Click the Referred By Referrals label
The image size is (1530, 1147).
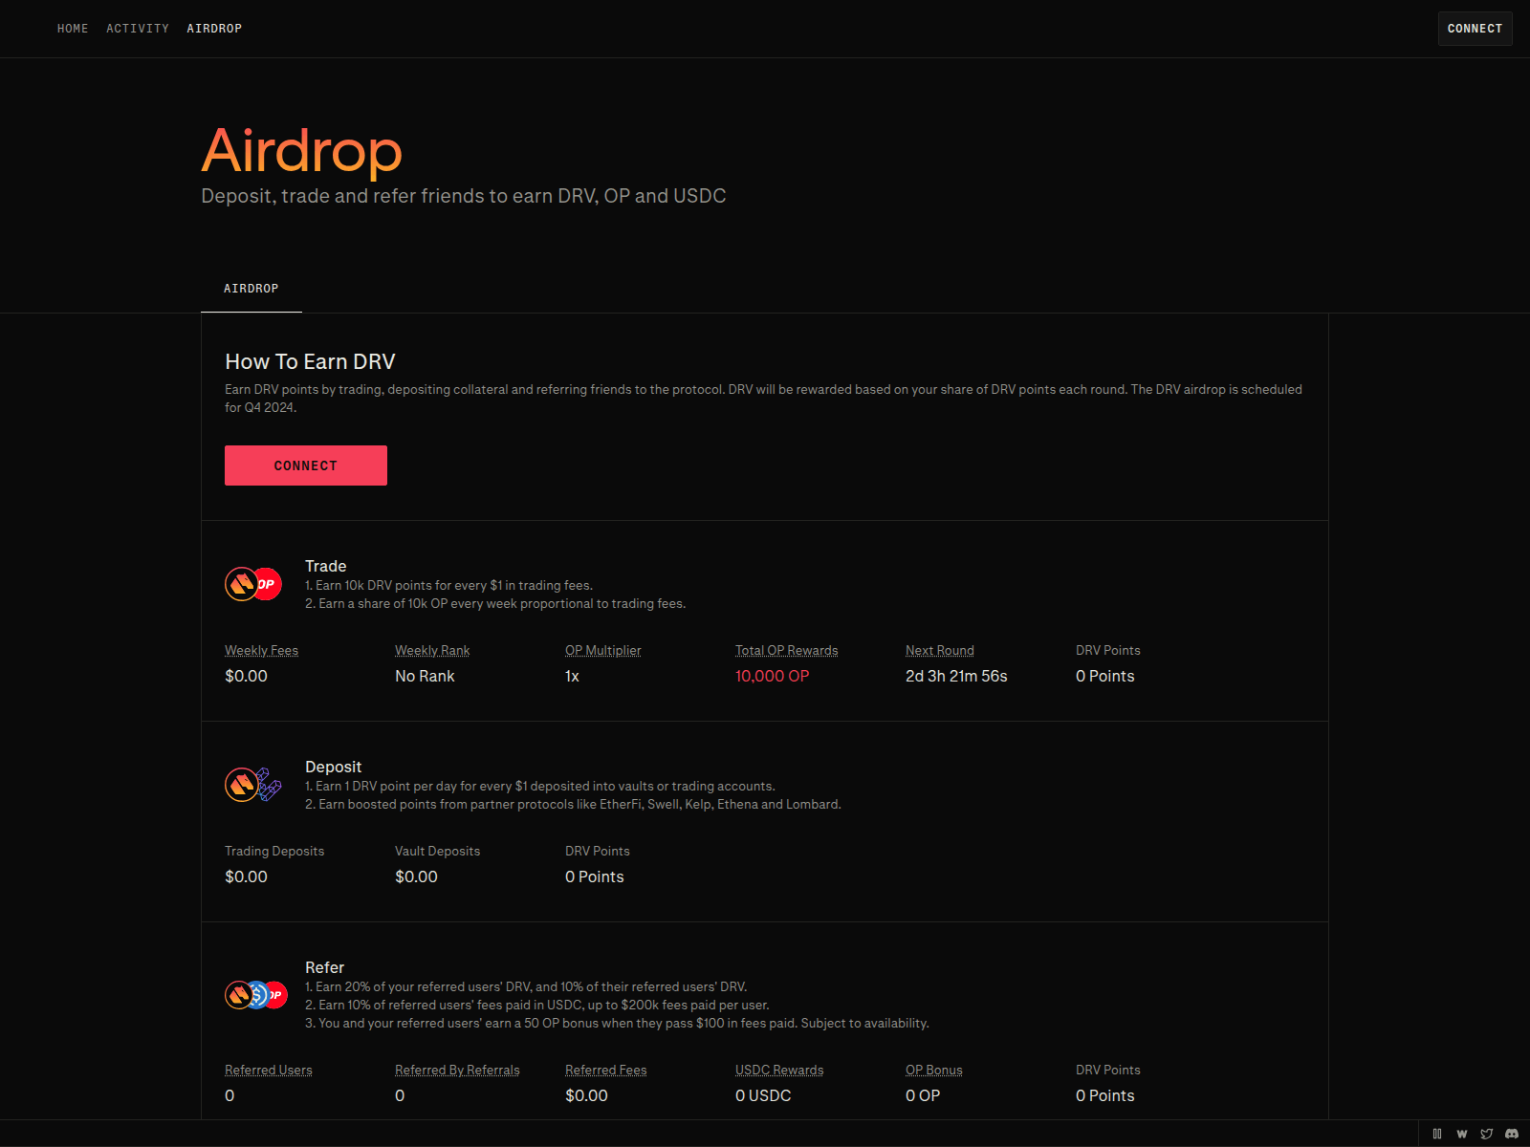[457, 1070]
